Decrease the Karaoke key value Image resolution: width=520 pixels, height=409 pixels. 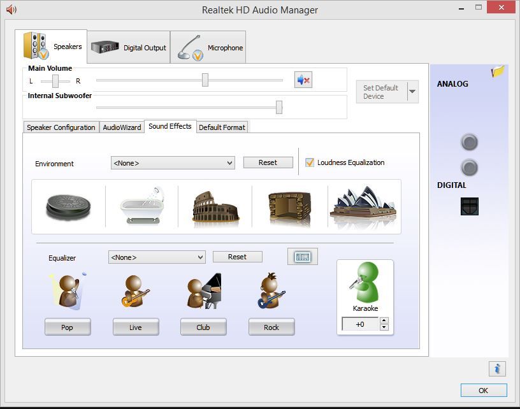[384, 327]
